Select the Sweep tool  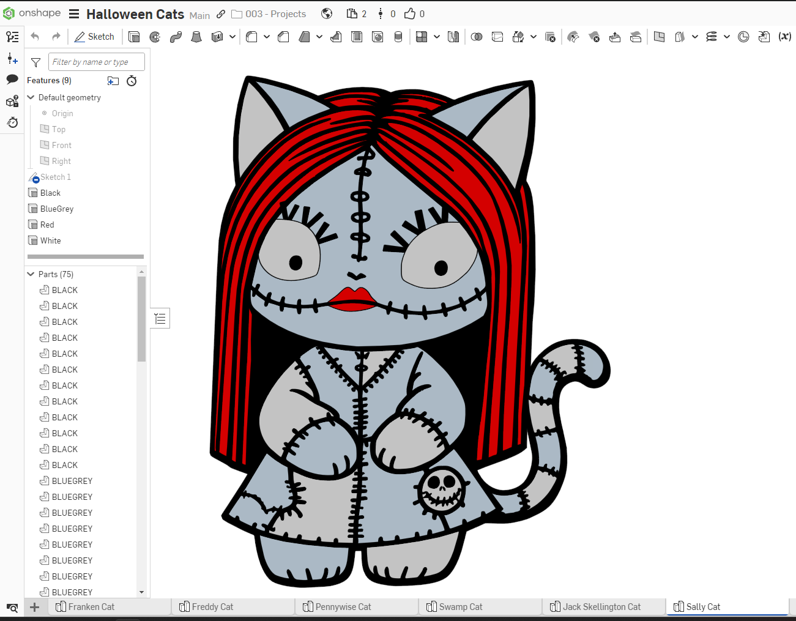pyautogui.click(x=176, y=37)
